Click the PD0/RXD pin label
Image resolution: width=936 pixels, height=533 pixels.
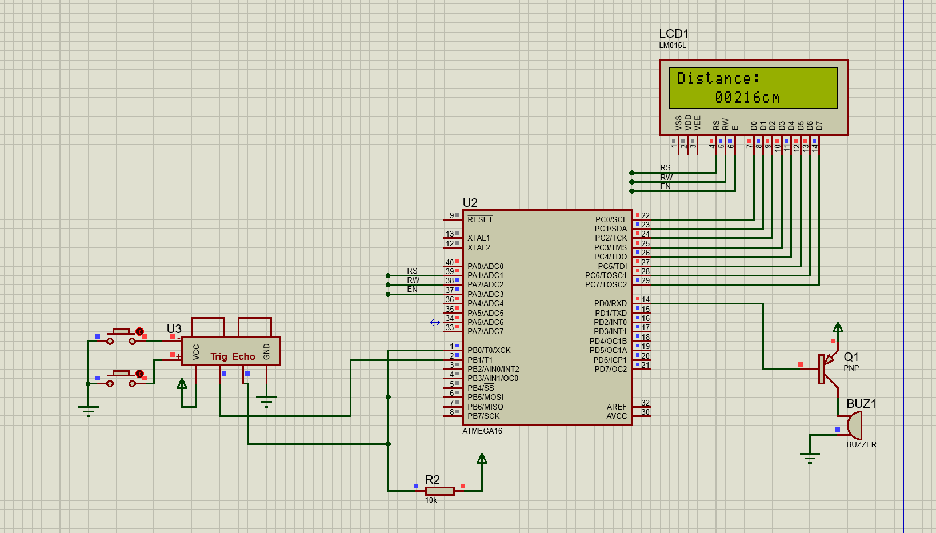pyautogui.click(x=610, y=303)
